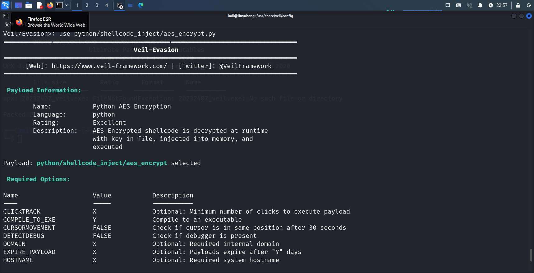Expand the terminal launcher dropdown arrow
Image resolution: width=534 pixels, height=273 pixels.
click(67, 5)
